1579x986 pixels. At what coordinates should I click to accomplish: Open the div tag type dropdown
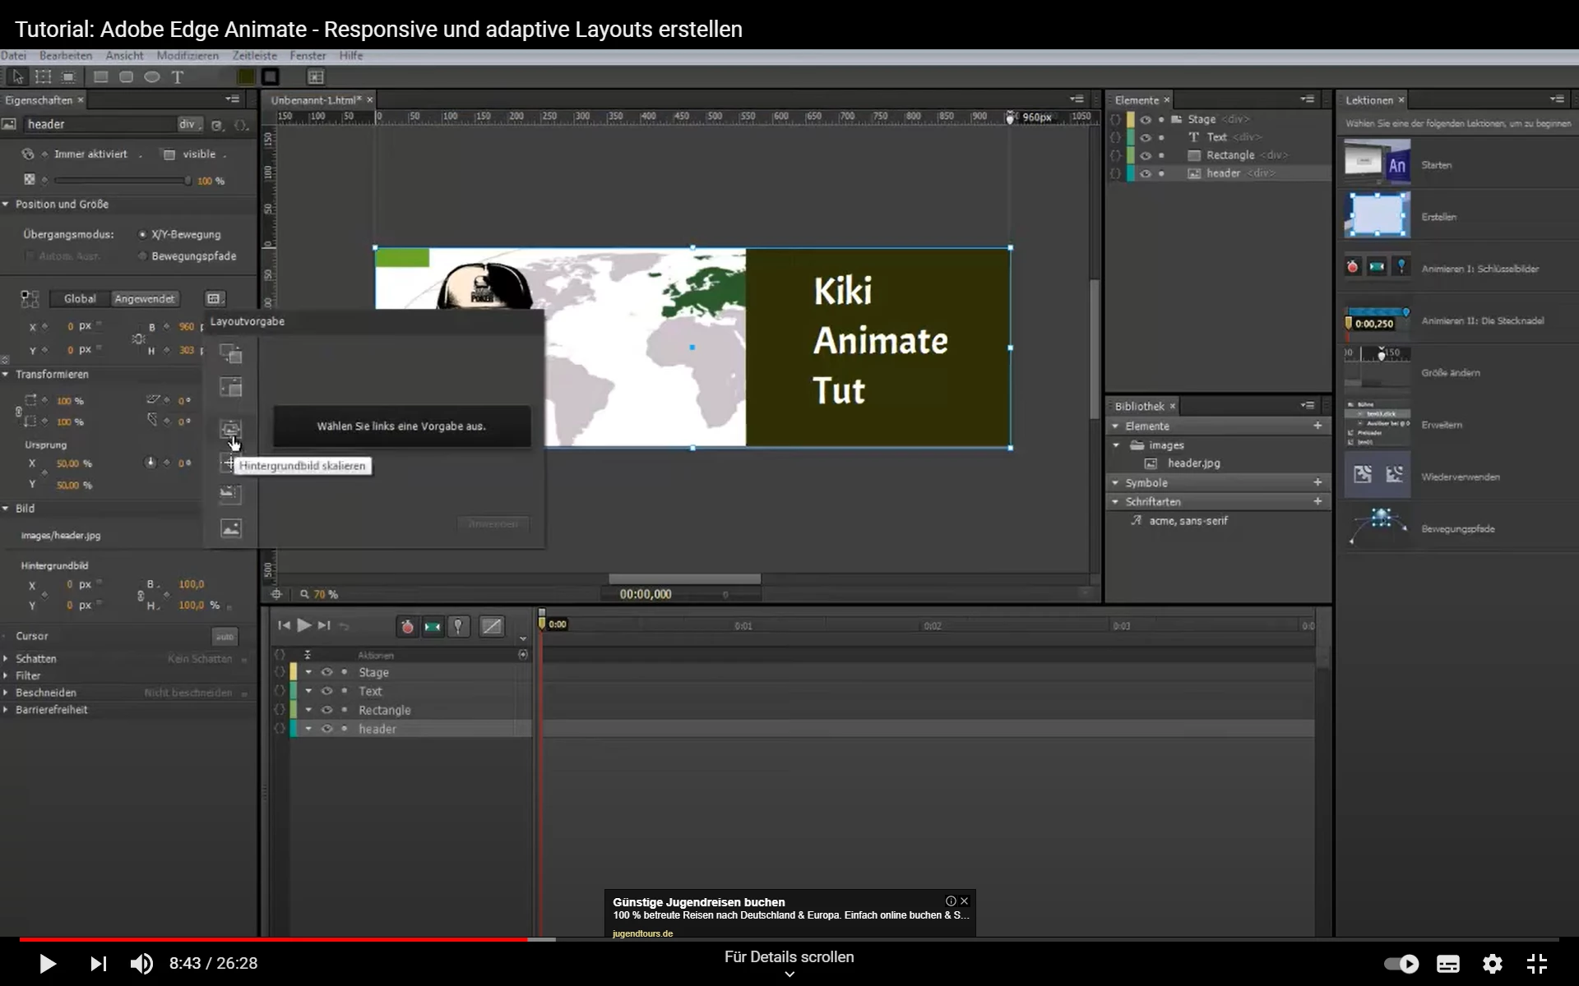189,124
